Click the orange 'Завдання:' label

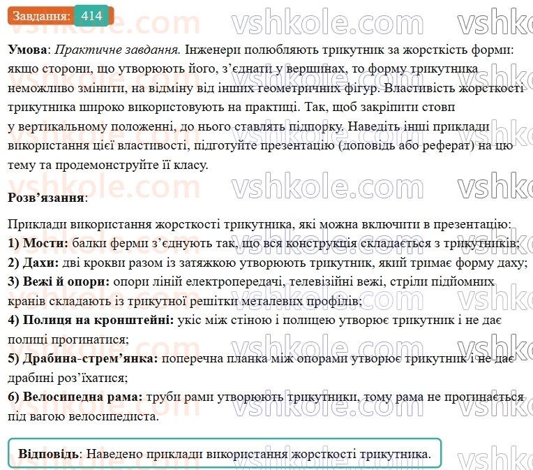[41, 16]
